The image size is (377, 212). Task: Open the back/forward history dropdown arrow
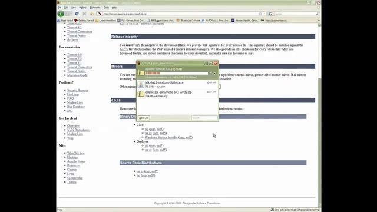click(x=71, y=14)
